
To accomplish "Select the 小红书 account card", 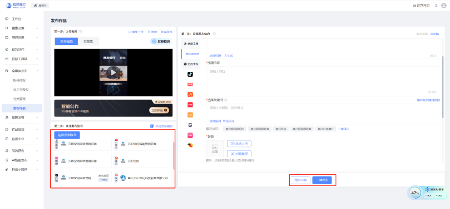I will (x=143, y=144).
